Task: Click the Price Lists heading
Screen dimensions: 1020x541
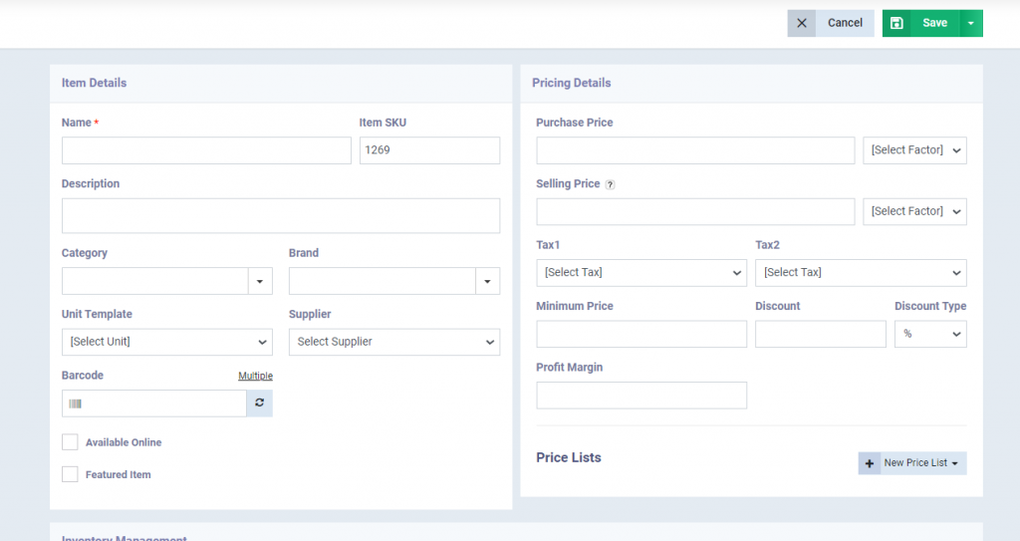Action: 569,457
